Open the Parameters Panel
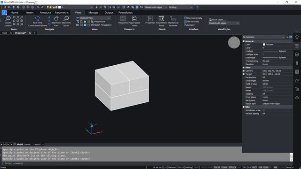 point(161,21)
